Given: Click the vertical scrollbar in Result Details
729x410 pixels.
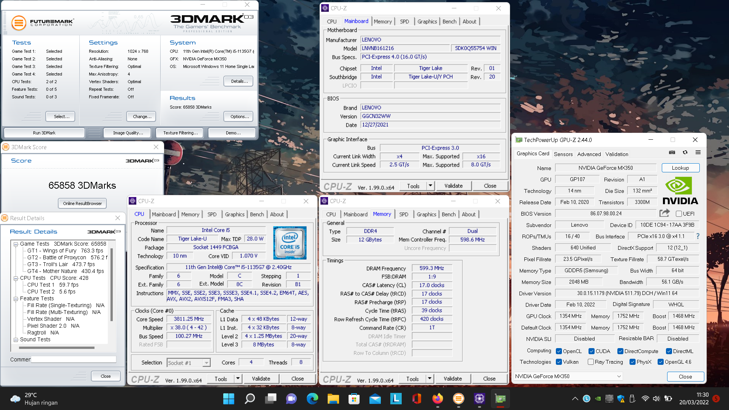Looking at the screenshot, I should [x=111, y=285].
